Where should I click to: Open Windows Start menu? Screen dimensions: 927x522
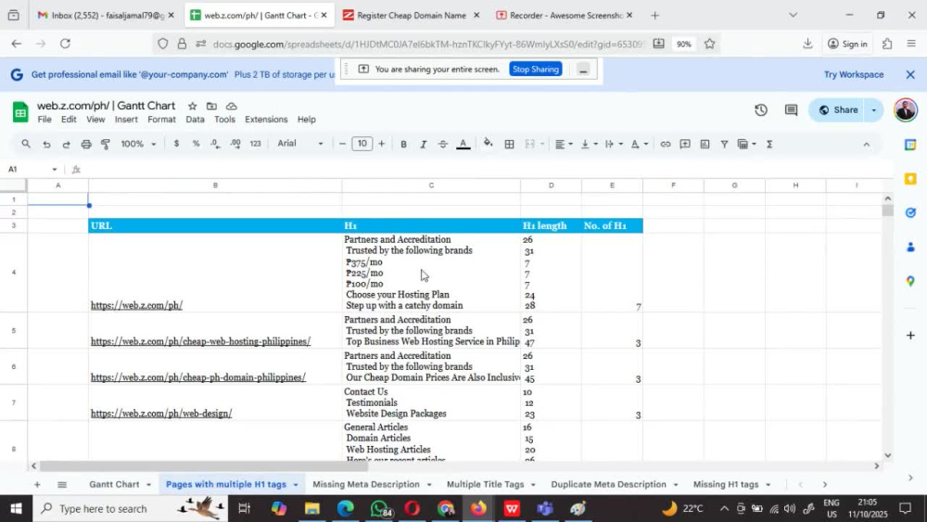pos(16,508)
